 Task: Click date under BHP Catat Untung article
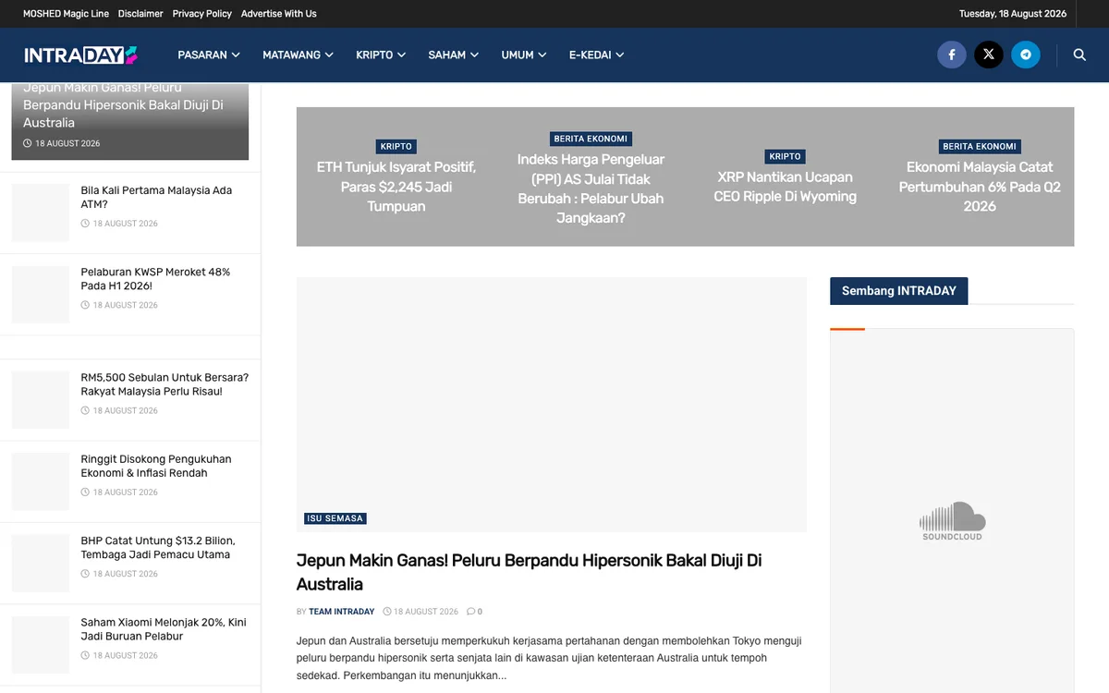tap(119, 574)
